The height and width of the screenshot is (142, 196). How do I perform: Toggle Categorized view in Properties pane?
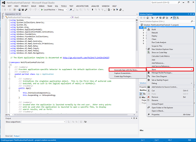click(x=141, y=94)
